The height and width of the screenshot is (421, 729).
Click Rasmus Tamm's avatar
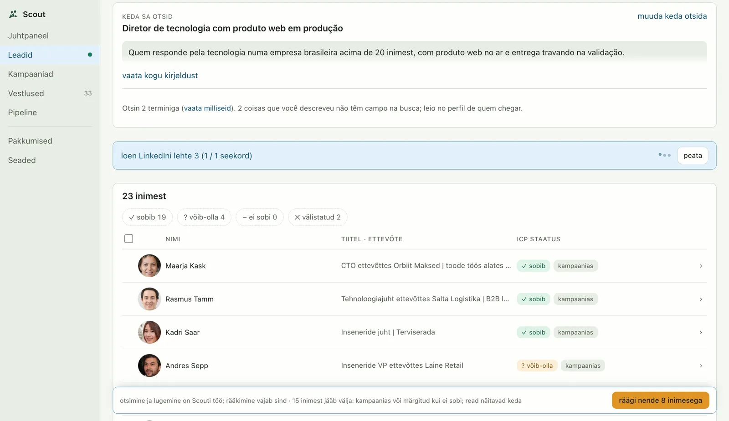[x=149, y=299]
